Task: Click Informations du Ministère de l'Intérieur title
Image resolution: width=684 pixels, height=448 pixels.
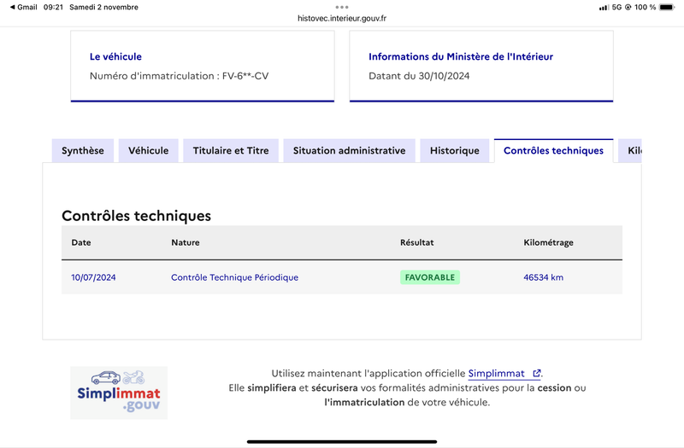Action: click(461, 56)
